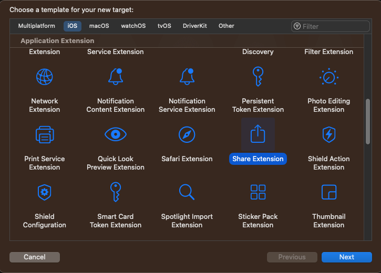Select the Network Extension globe icon
Image resolution: width=381 pixels, height=273 pixels.
tap(45, 77)
